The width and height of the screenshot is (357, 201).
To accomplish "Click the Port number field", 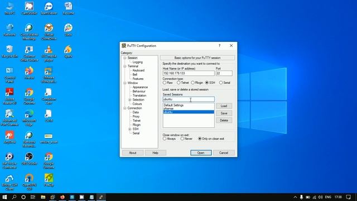I will [224, 73].
